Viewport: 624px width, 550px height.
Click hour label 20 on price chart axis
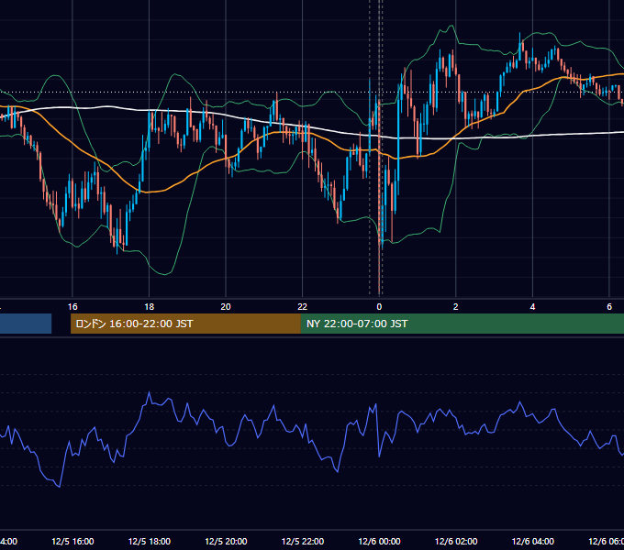coord(226,307)
